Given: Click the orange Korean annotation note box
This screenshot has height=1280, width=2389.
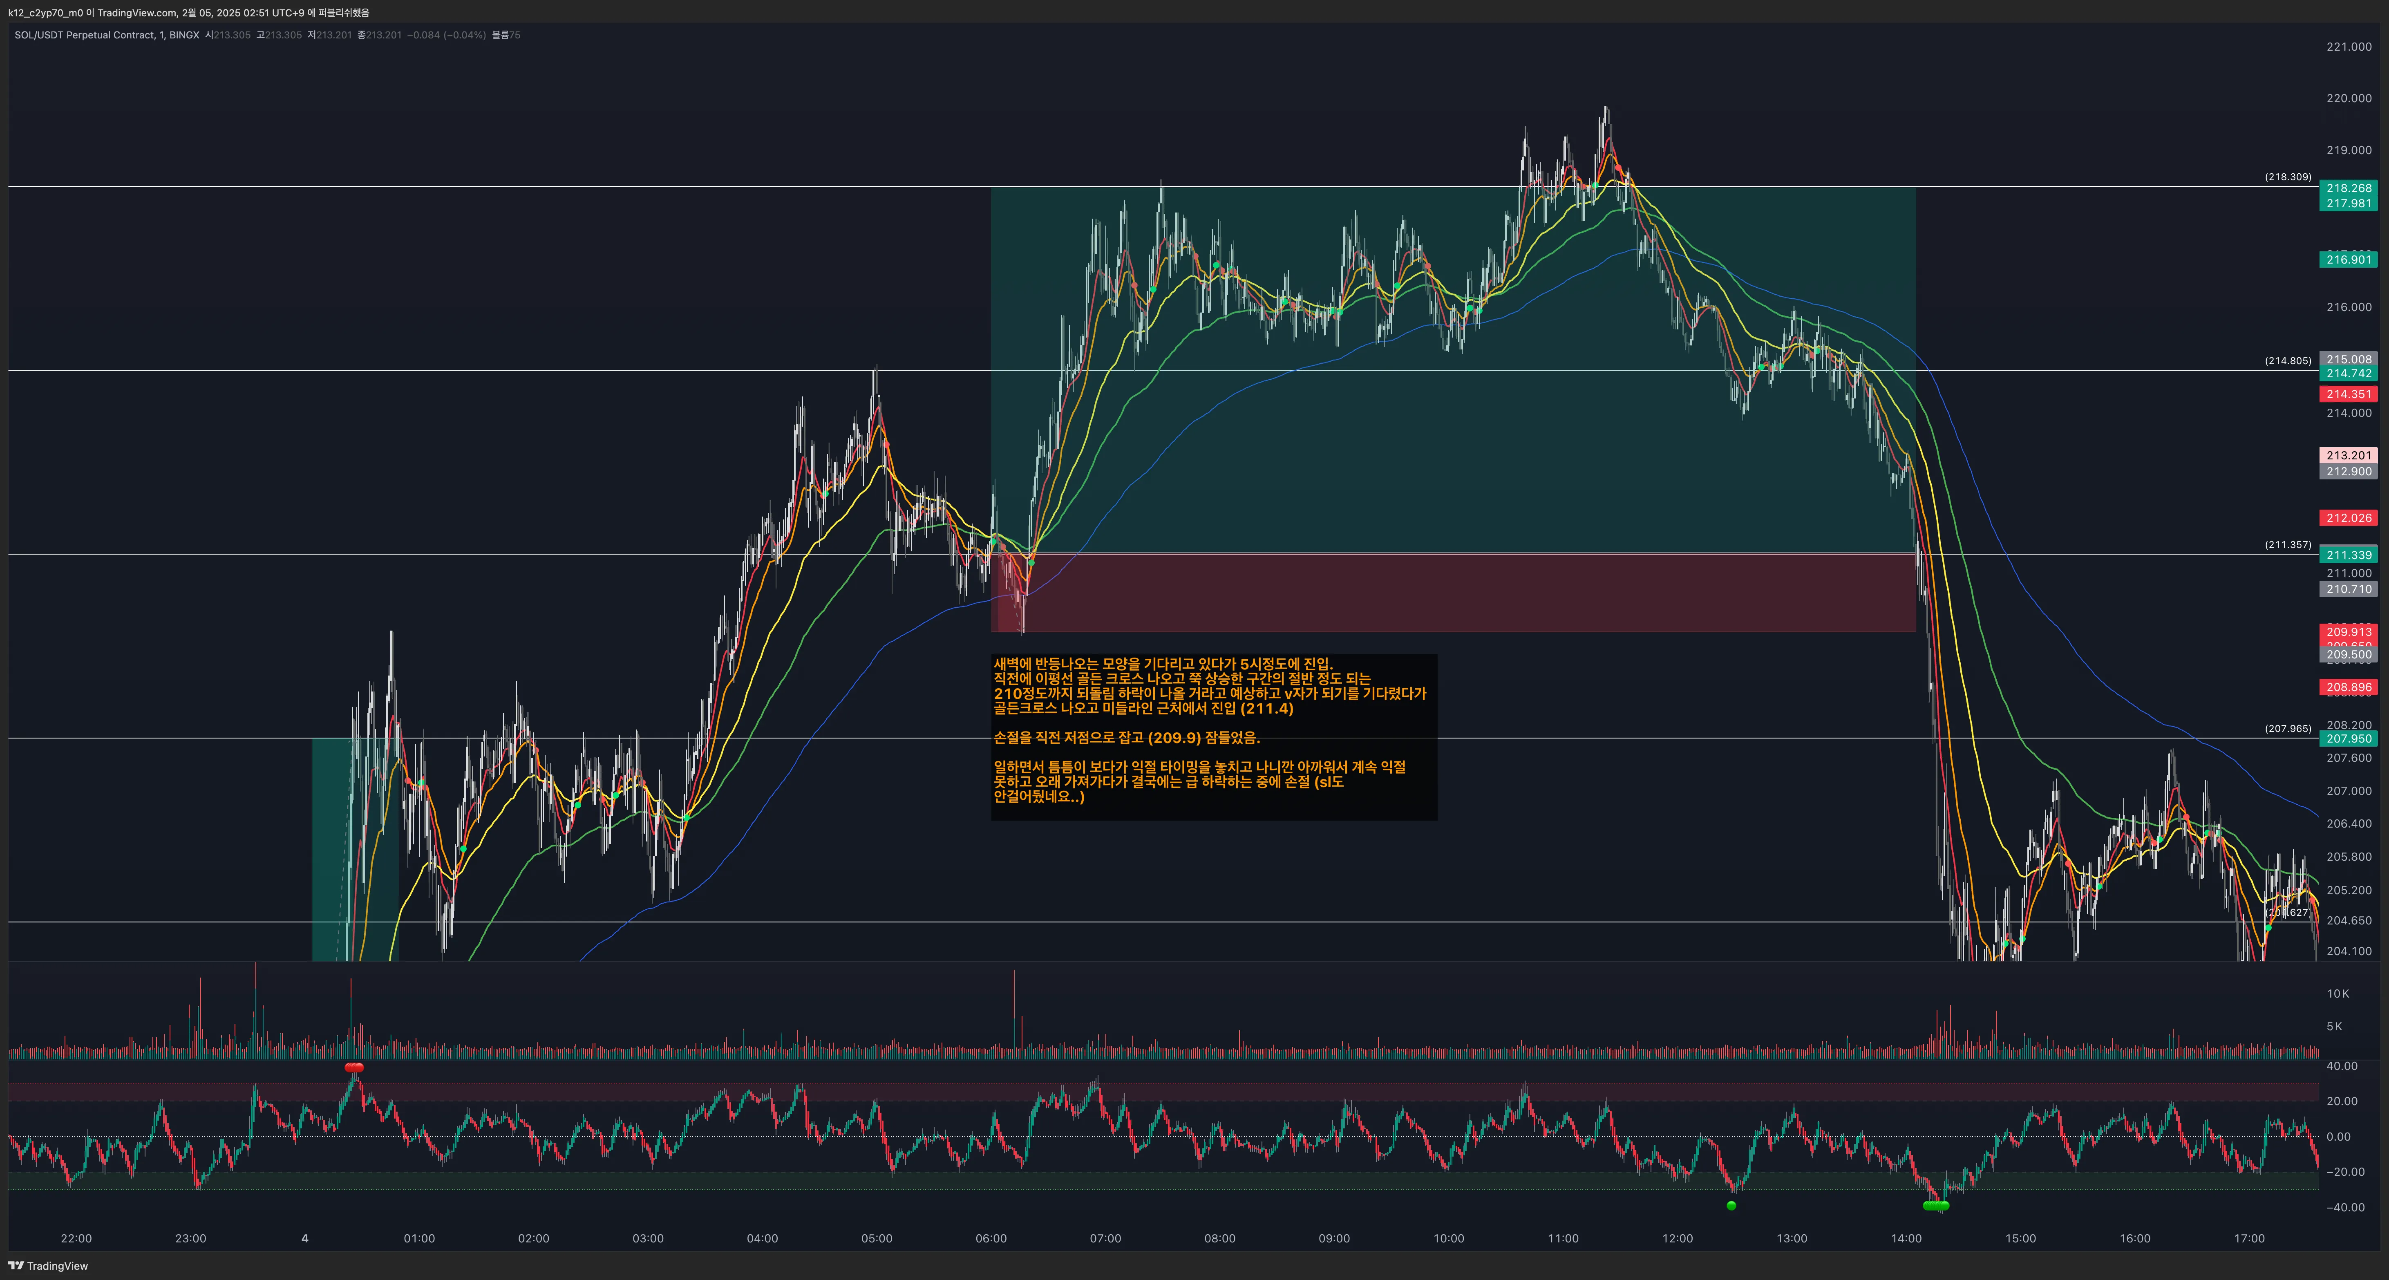Looking at the screenshot, I should point(1214,736).
